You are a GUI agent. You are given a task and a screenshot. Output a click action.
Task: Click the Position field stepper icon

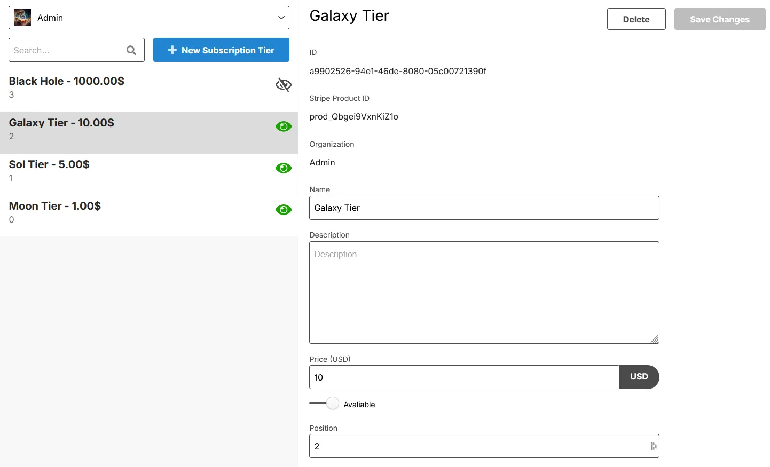click(x=654, y=446)
